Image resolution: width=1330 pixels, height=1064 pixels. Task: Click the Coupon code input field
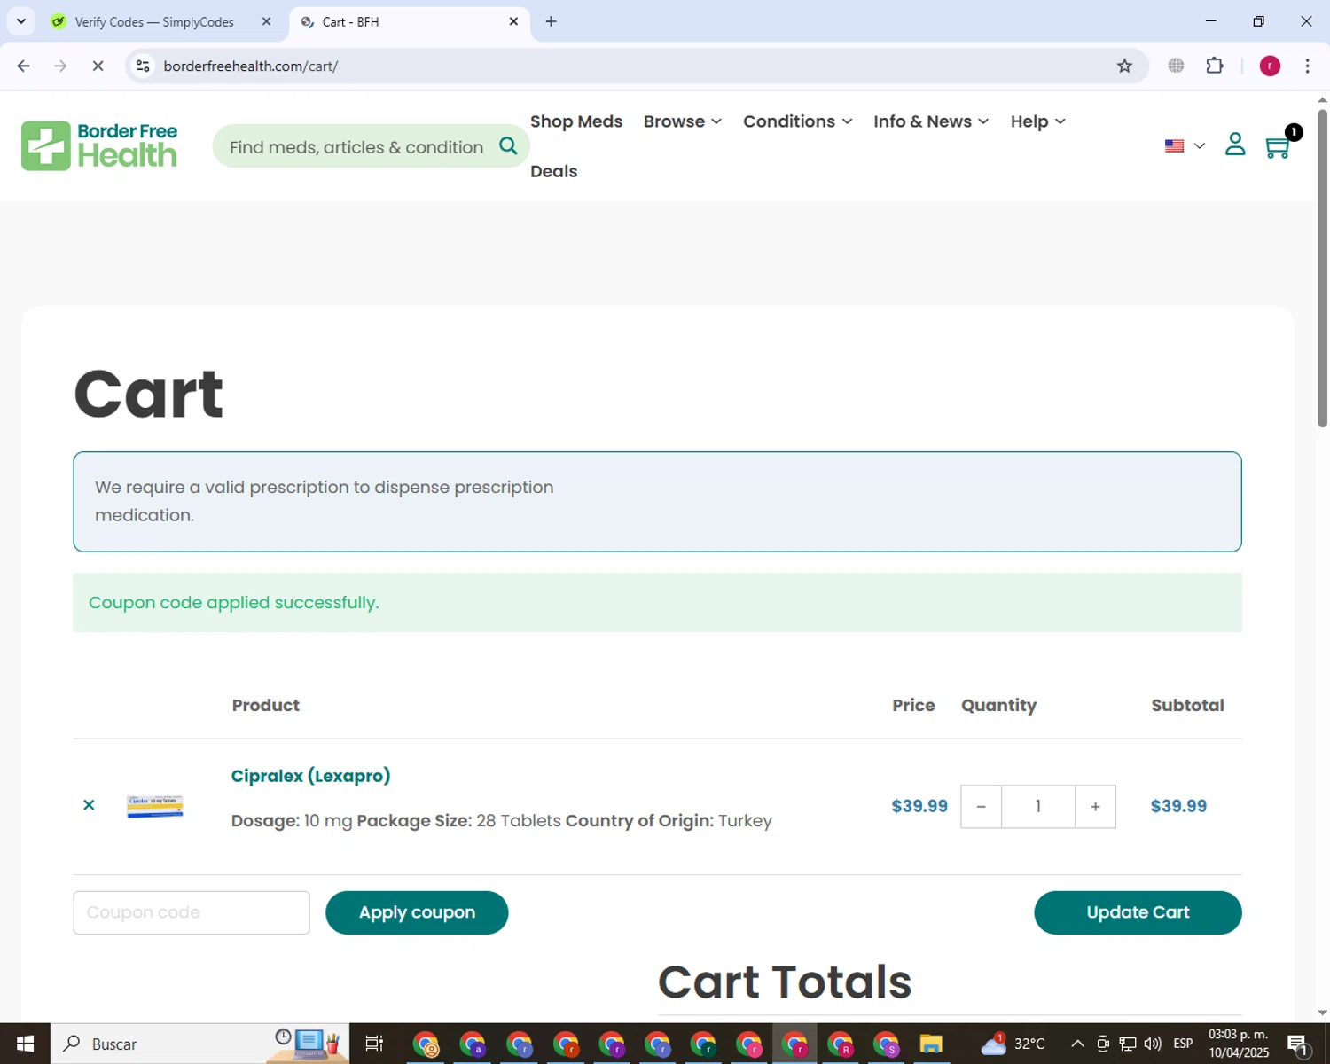point(192,912)
